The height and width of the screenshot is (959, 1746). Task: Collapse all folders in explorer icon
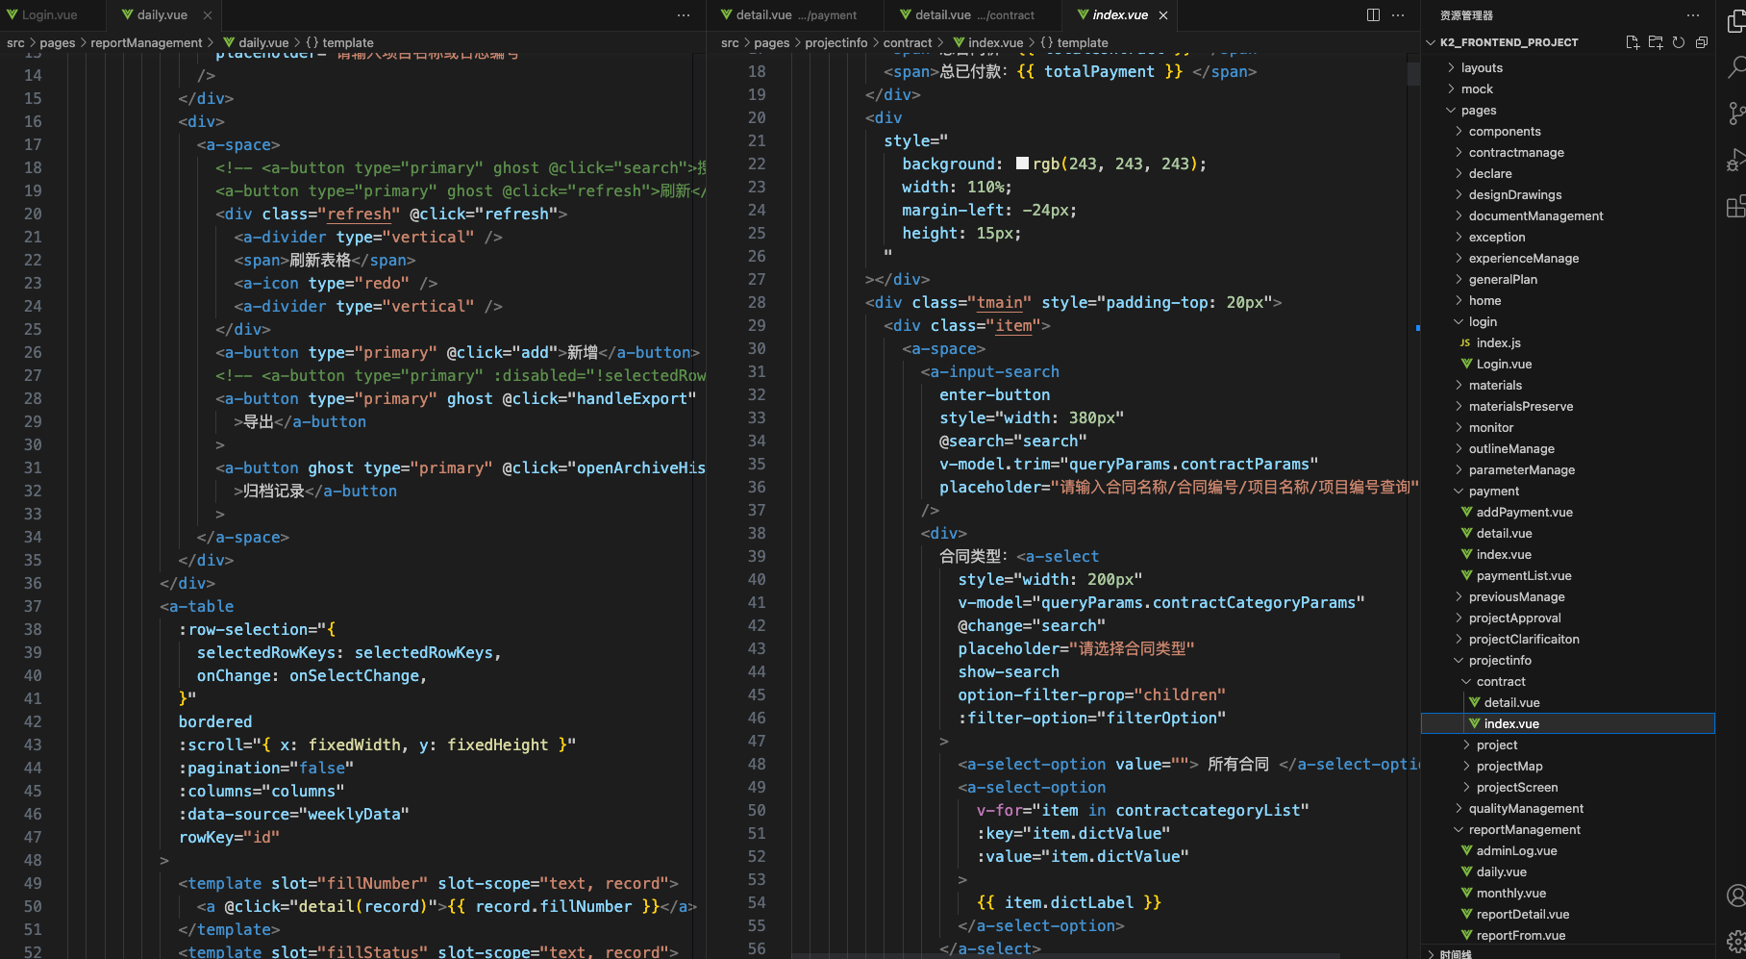pyautogui.click(x=1701, y=42)
